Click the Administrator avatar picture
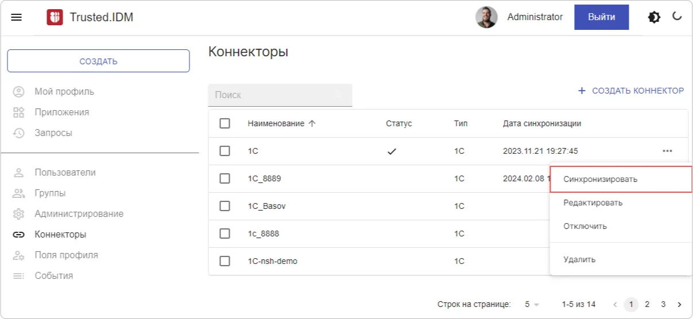This screenshot has width=693, height=319. (x=486, y=17)
